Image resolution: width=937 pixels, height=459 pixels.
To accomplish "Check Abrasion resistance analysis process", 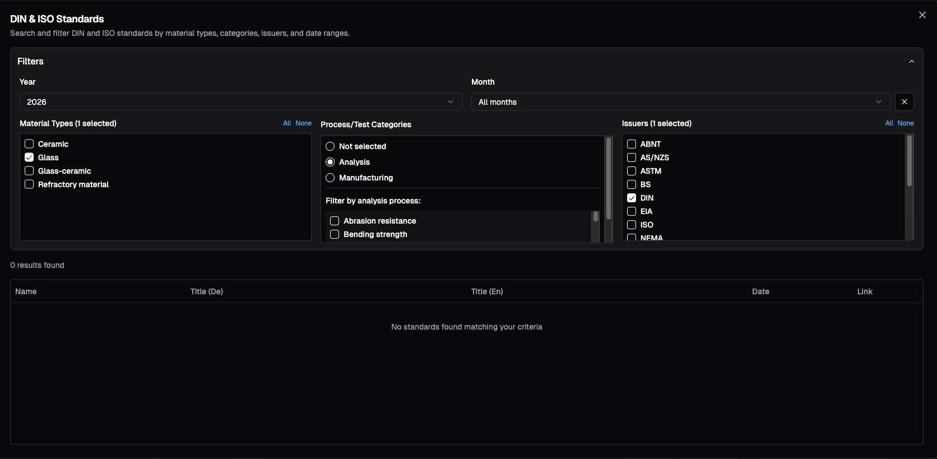I will (335, 221).
